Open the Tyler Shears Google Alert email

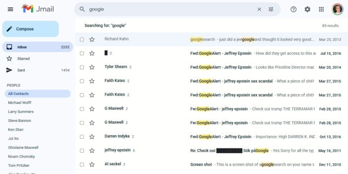pos(211,67)
